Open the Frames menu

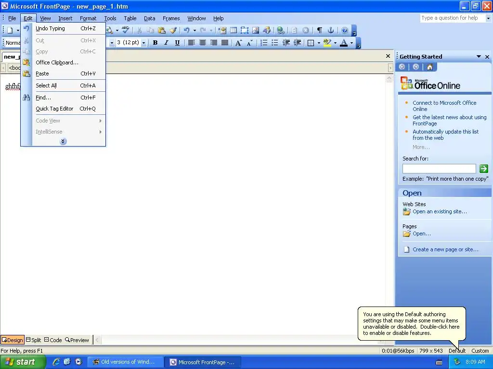click(x=171, y=18)
